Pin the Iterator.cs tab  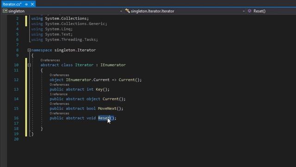coord(26,4)
